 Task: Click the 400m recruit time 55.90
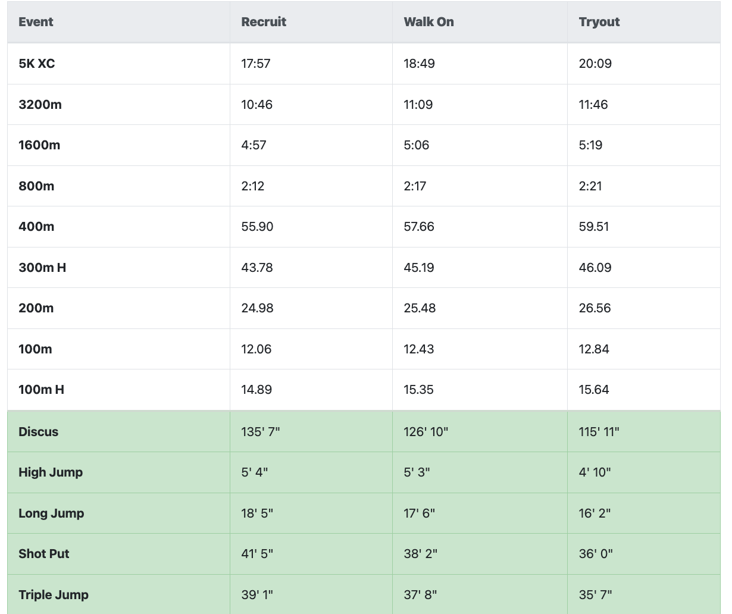pos(257,227)
